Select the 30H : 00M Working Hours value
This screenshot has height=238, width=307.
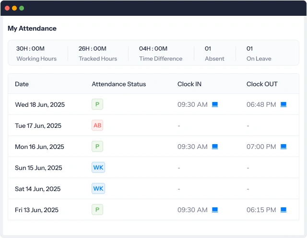coord(30,48)
